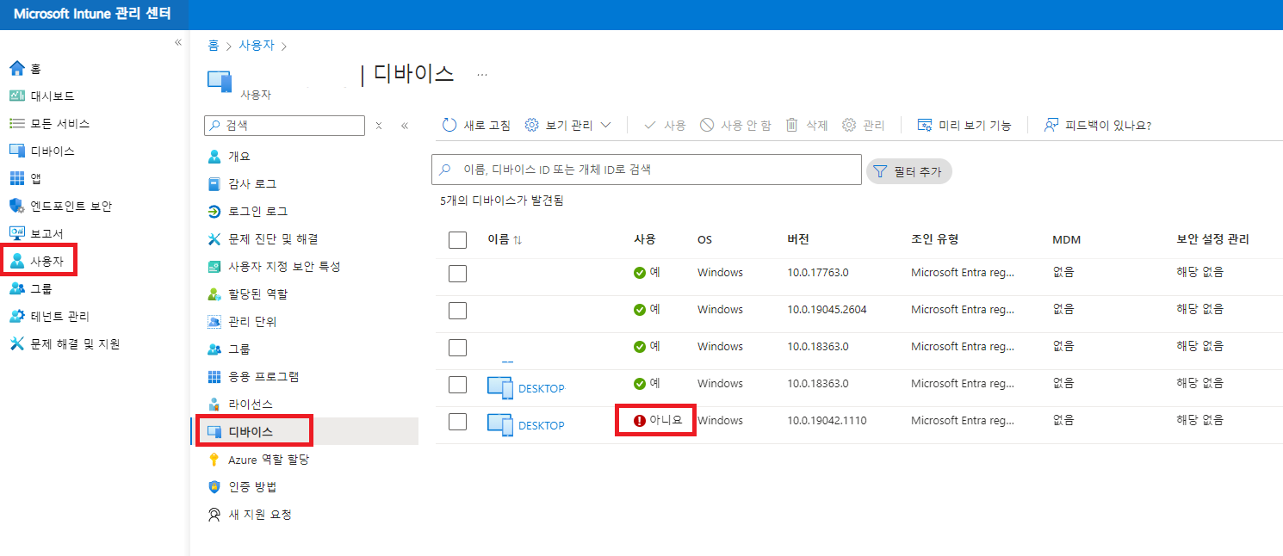
Task: Open the page title ellipsis menu
Action: point(482,75)
